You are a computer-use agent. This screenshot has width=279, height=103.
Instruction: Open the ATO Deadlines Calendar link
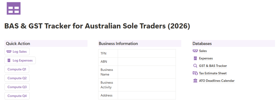pyautogui.click(x=217, y=81)
